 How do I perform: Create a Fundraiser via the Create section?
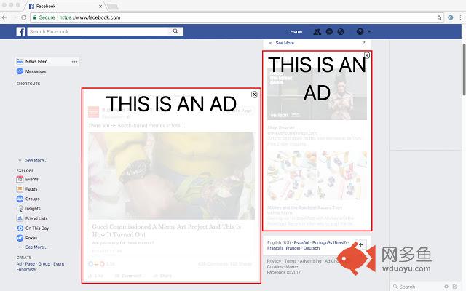pos(26,269)
